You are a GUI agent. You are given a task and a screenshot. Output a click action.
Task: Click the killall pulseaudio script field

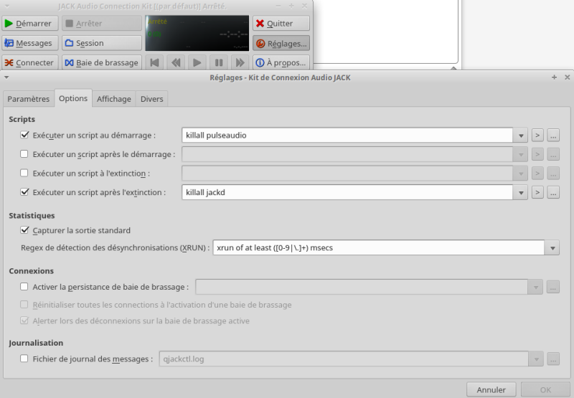(347, 136)
